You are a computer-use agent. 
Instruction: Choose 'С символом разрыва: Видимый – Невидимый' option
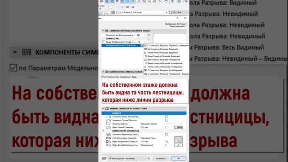[x=166, y=45]
